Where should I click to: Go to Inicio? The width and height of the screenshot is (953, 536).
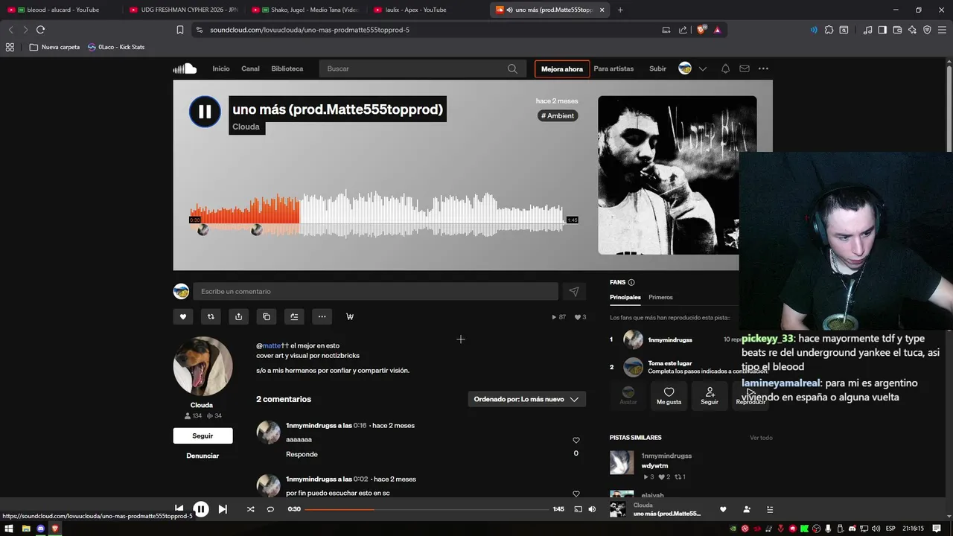coord(221,68)
